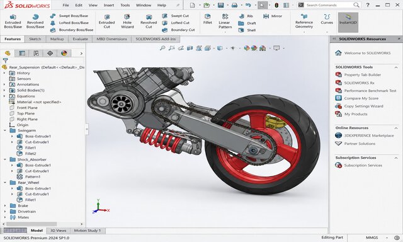Switch to the Sketch tab
The width and height of the screenshot is (403, 242).
35,39
